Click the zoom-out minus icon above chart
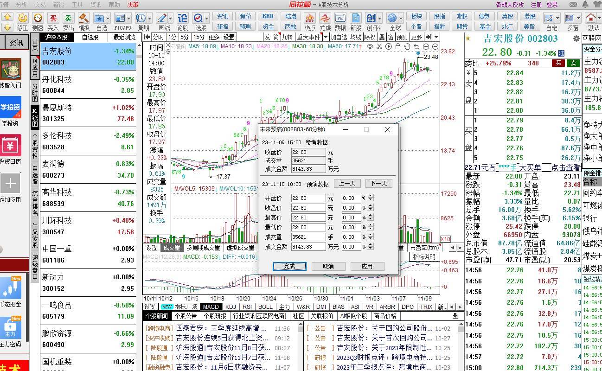 point(435,46)
